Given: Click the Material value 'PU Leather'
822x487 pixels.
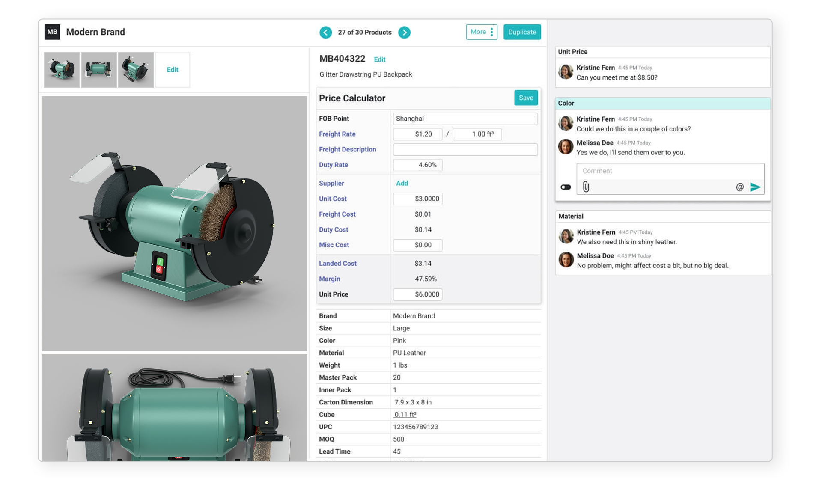Looking at the screenshot, I should pyautogui.click(x=409, y=353).
